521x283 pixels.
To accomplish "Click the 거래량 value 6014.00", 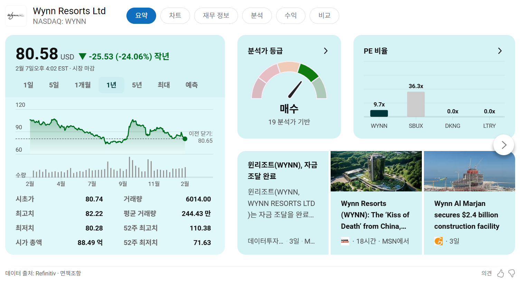I will coord(198,199).
